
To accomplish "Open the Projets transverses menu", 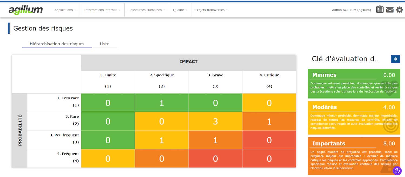I will click(211, 10).
